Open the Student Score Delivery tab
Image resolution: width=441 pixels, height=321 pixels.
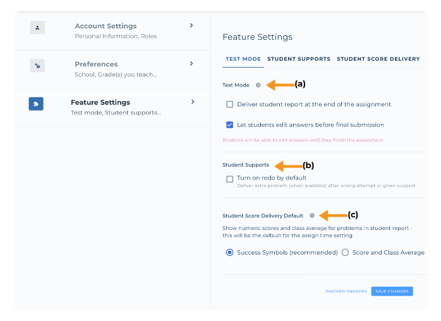click(x=378, y=59)
